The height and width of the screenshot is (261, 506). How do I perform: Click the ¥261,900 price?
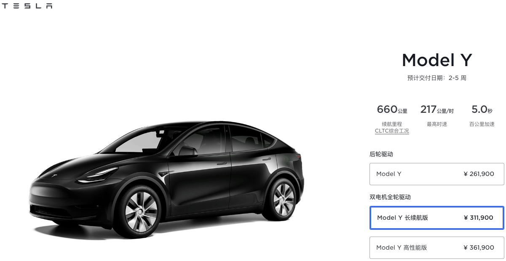click(x=478, y=174)
